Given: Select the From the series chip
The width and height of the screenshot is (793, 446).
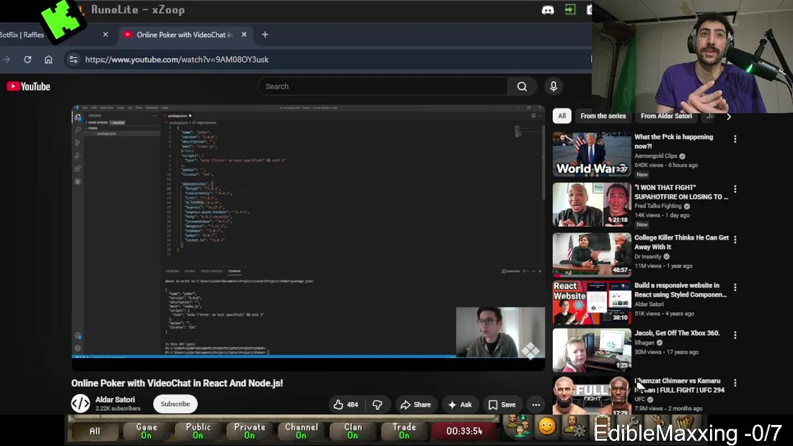Looking at the screenshot, I should click(x=603, y=116).
